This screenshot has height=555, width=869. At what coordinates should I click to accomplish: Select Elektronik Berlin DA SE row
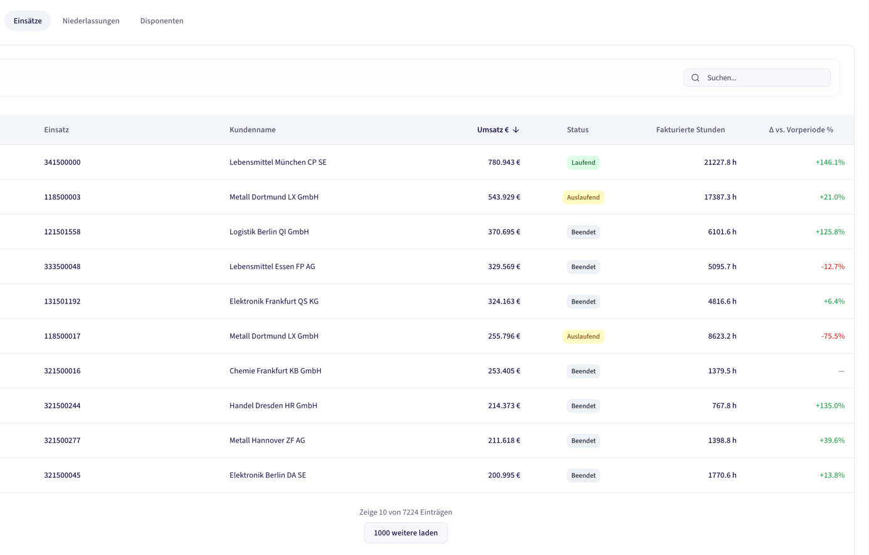[268, 475]
